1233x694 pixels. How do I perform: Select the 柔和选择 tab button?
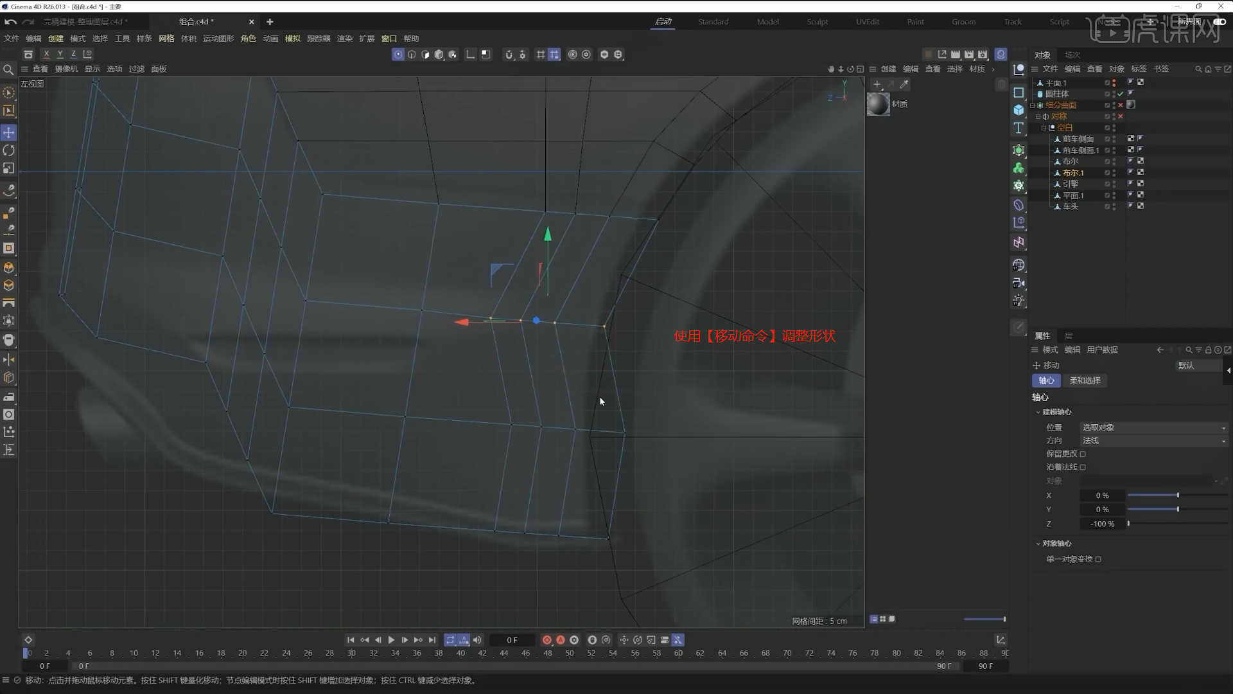1085,380
